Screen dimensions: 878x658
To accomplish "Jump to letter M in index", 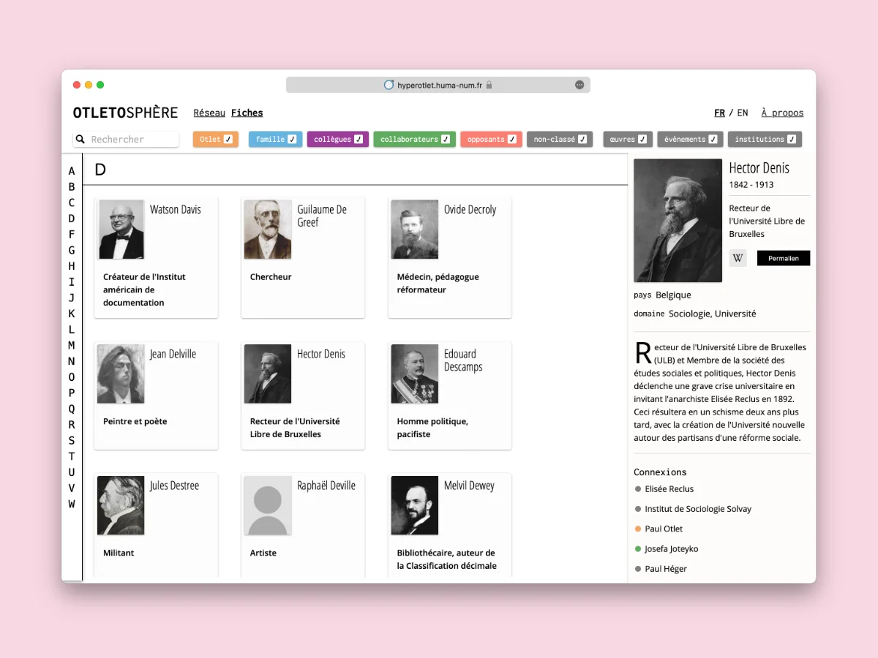I will pos(72,345).
